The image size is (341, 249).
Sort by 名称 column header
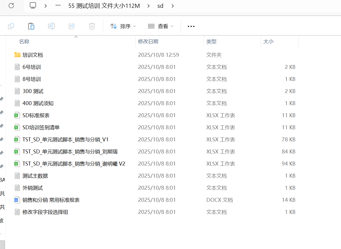pos(24,42)
